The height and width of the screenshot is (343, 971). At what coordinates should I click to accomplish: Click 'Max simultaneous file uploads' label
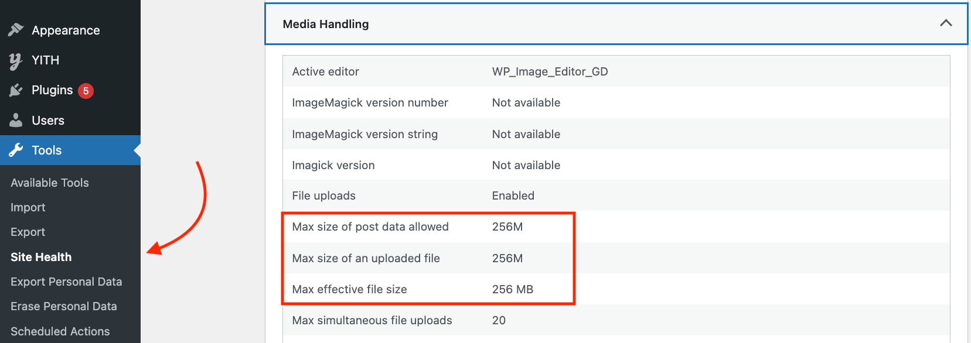pyautogui.click(x=372, y=320)
